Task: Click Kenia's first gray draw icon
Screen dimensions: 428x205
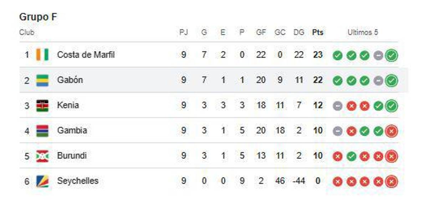Action: tap(338, 106)
